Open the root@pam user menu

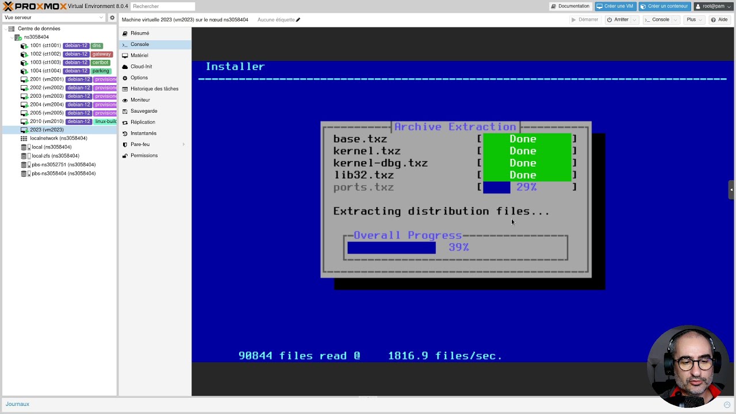[714, 6]
